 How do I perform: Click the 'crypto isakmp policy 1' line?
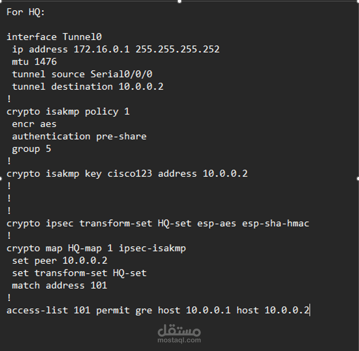coord(68,112)
